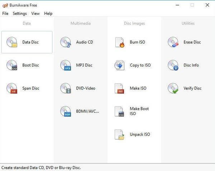Click the BDMV/AVC... label
This screenshot has height=171, width=215.
(x=87, y=111)
